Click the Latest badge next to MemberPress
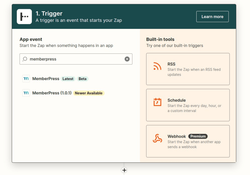Image resolution: width=250 pixels, height=175 pixels. coord(68,79)
